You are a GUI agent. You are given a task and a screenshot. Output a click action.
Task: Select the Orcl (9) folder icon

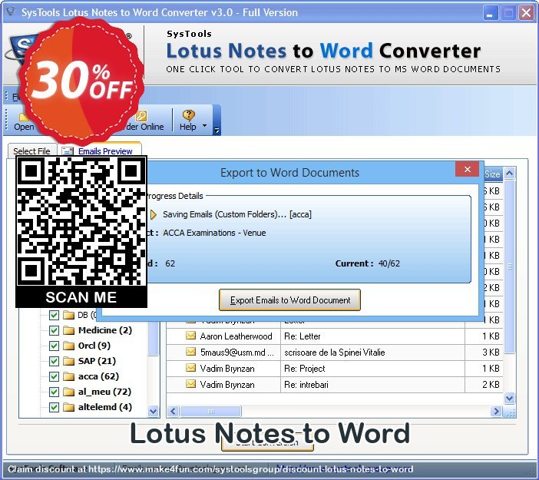69,346
